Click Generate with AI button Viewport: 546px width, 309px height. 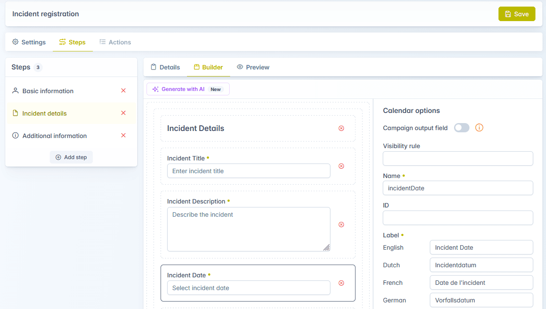[x=188, y=89]
